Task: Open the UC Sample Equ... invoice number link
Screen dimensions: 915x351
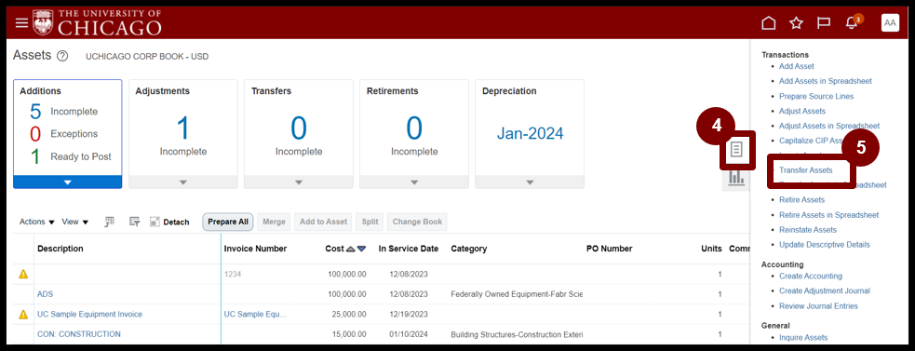Action: (256, 314)
